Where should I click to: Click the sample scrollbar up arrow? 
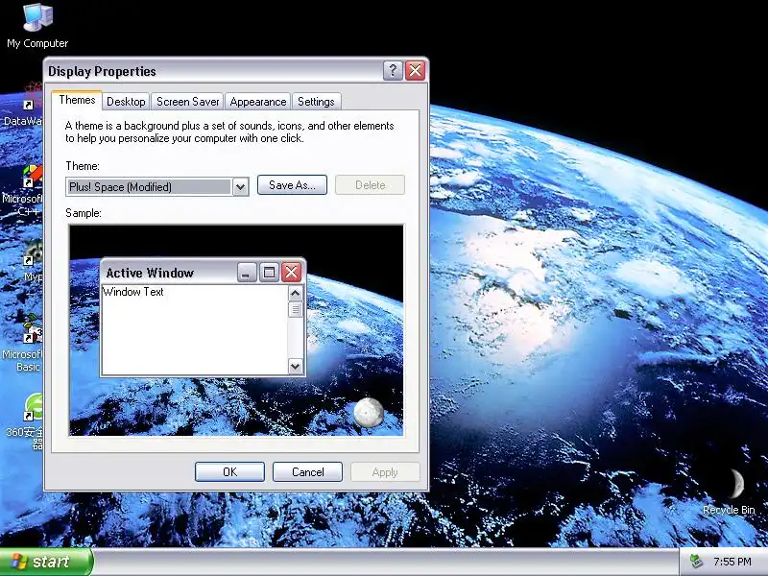tap(296, 294)
